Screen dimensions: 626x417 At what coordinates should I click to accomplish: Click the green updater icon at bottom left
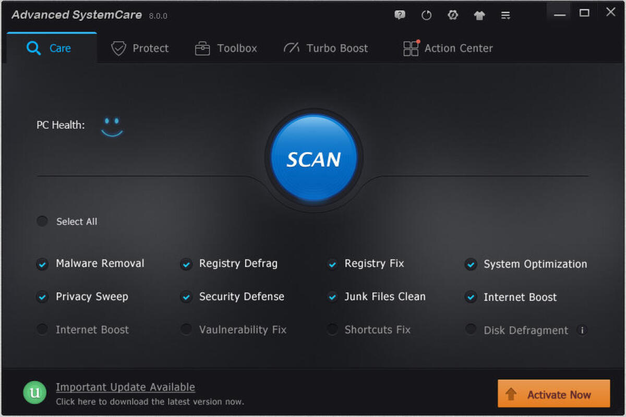34,393
